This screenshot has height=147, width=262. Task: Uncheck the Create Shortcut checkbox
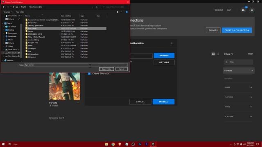click(x=89, y=73)
